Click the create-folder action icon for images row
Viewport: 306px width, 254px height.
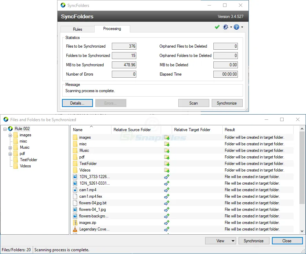tap(167, 138)
